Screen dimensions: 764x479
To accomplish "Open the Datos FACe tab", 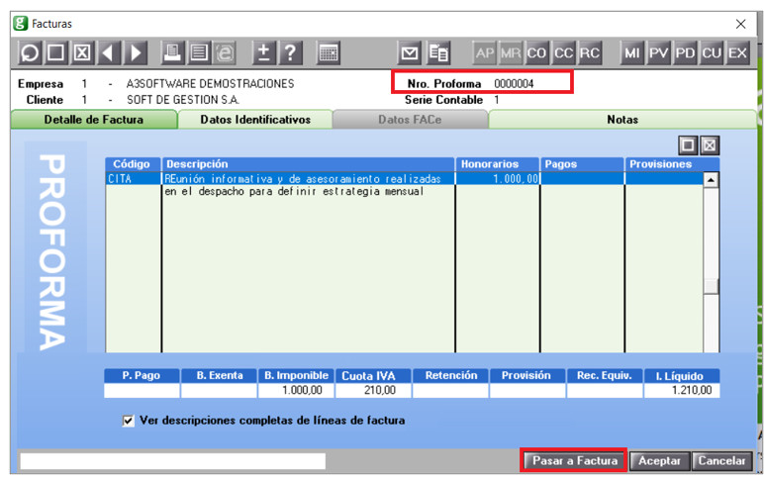I will [410, 120].
